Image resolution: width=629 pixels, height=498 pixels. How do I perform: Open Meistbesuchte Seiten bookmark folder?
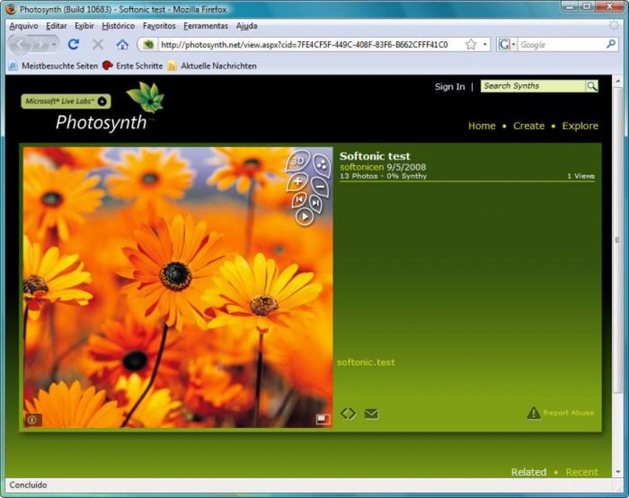(54, 66)
